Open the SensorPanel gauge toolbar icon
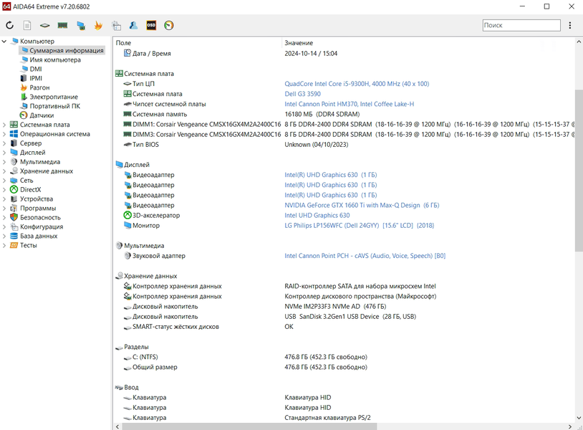 coord(169,25)
